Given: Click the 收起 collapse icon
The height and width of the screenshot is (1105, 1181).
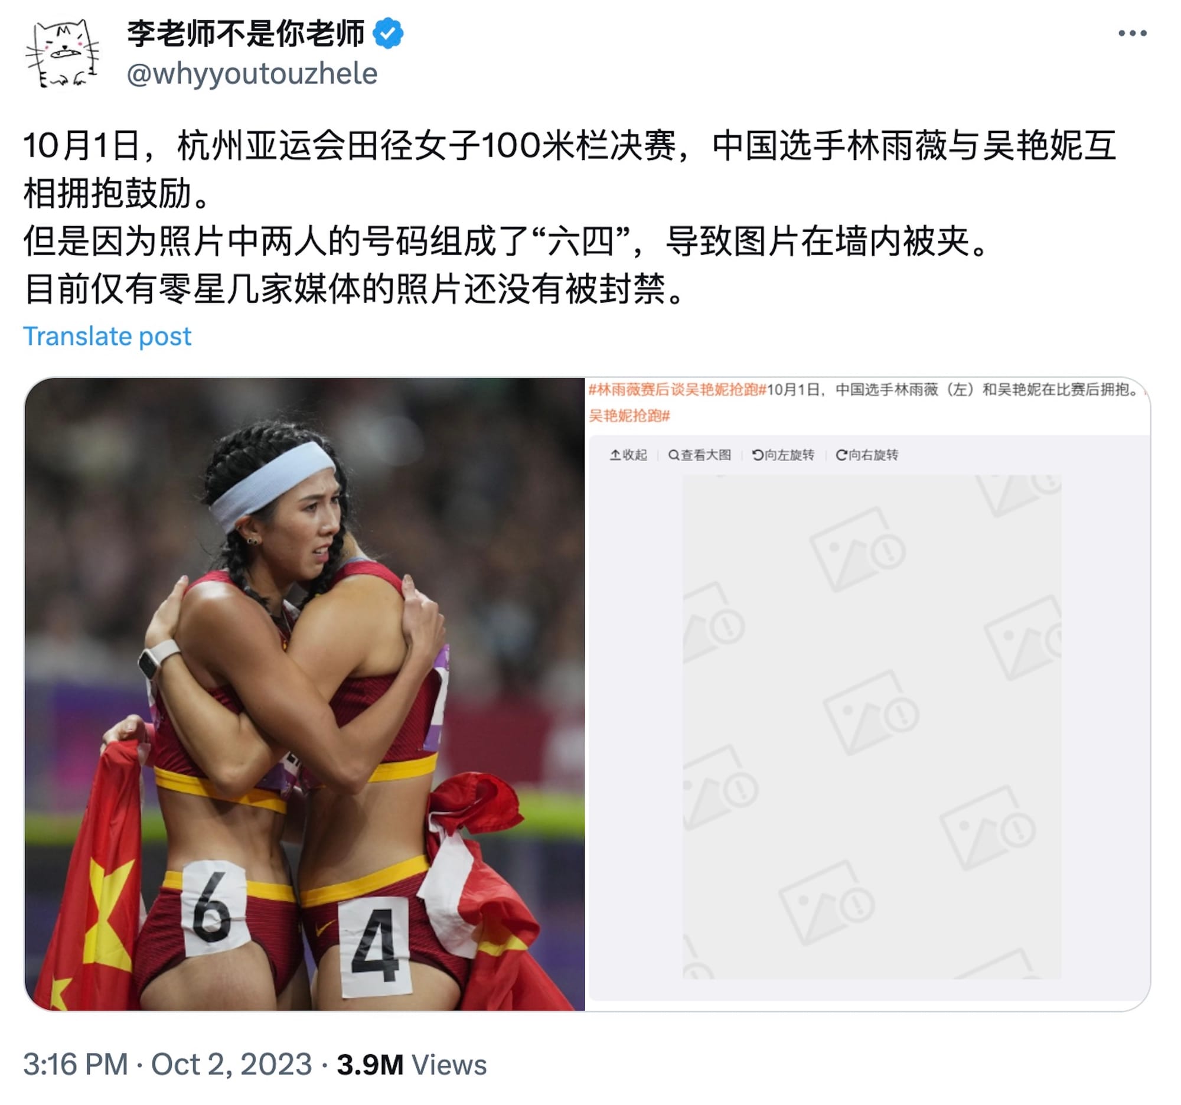Looking at the screenshot, I should tap(615, 455).
